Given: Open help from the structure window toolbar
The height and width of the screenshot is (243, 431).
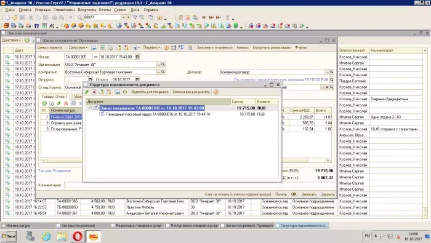Looking at the screenshot, I should click(x=216, y=92).
